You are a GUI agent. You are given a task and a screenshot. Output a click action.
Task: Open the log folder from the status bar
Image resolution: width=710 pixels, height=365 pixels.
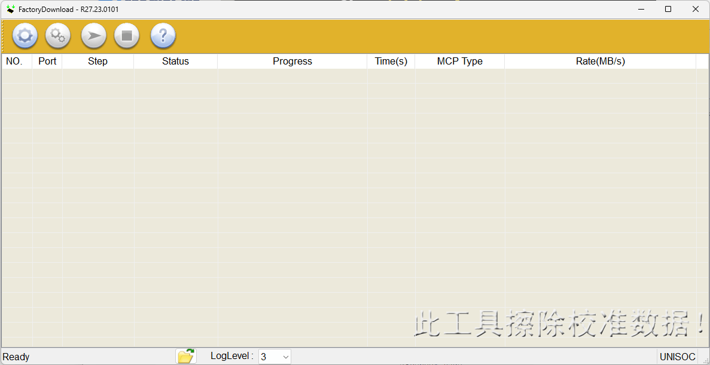[185, 355]
